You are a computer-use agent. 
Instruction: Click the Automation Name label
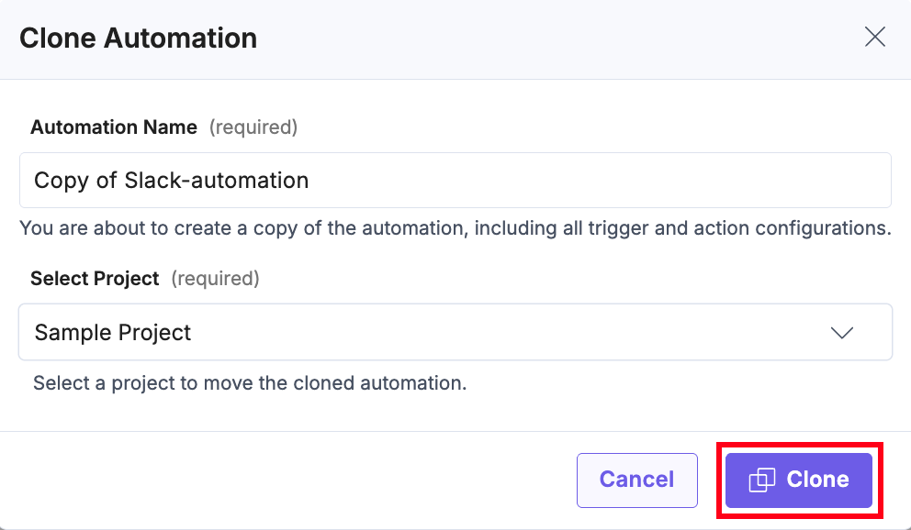pyautogui.click(x=114, y=127)
